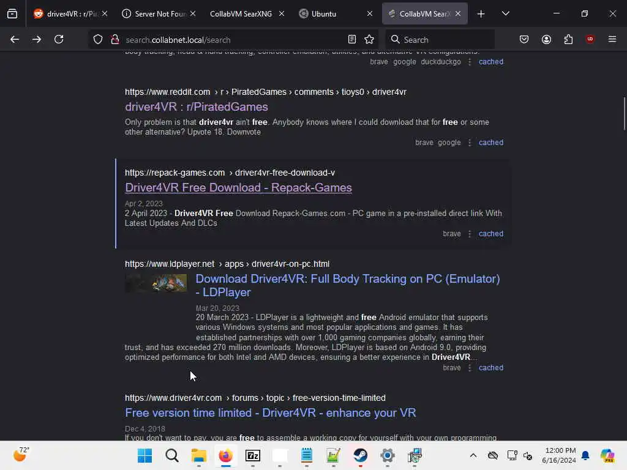Open Firefox application hamburger menu
627x470 pixels.
612,39
